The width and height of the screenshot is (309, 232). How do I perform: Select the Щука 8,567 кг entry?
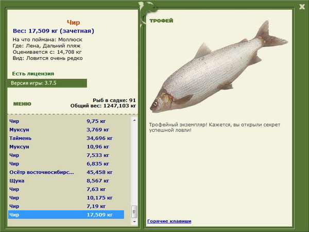[66, 181]
